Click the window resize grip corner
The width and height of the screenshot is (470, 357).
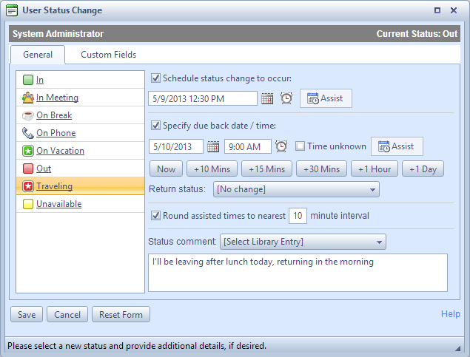pyautogui.click(x=457, y=347)
